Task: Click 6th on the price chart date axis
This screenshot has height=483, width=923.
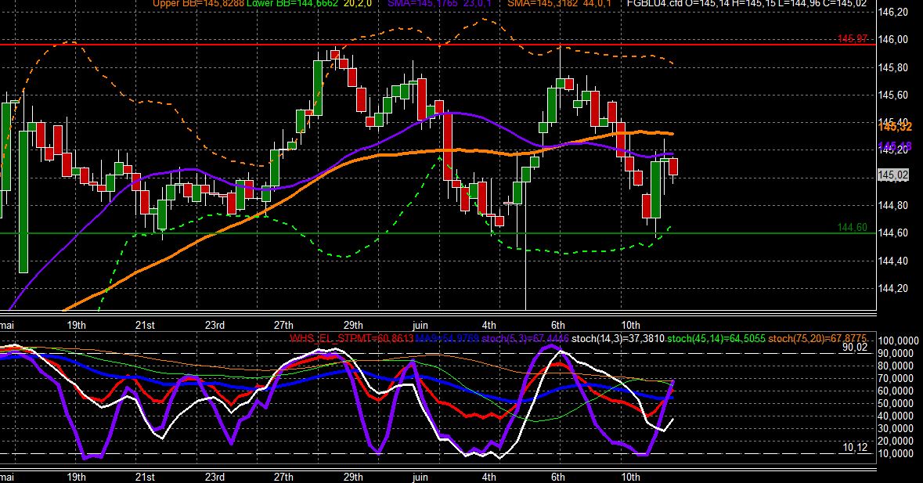Action: (558, 325)
